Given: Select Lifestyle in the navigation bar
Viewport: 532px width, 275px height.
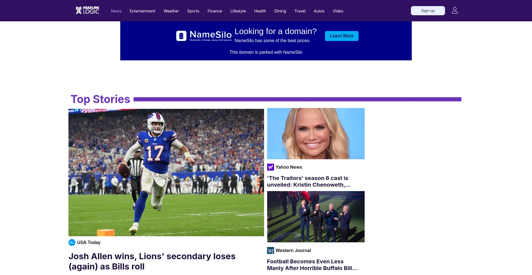Looking at the screenshot, I should 238,11.
